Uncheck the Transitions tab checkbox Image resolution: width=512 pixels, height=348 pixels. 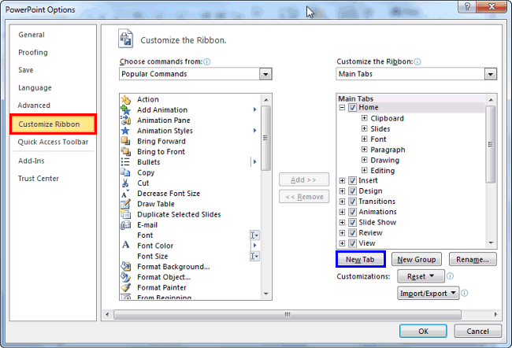[x=352, y=202]
